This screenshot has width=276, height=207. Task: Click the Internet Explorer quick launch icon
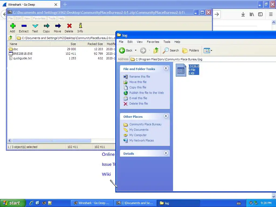tap(31, 203)
